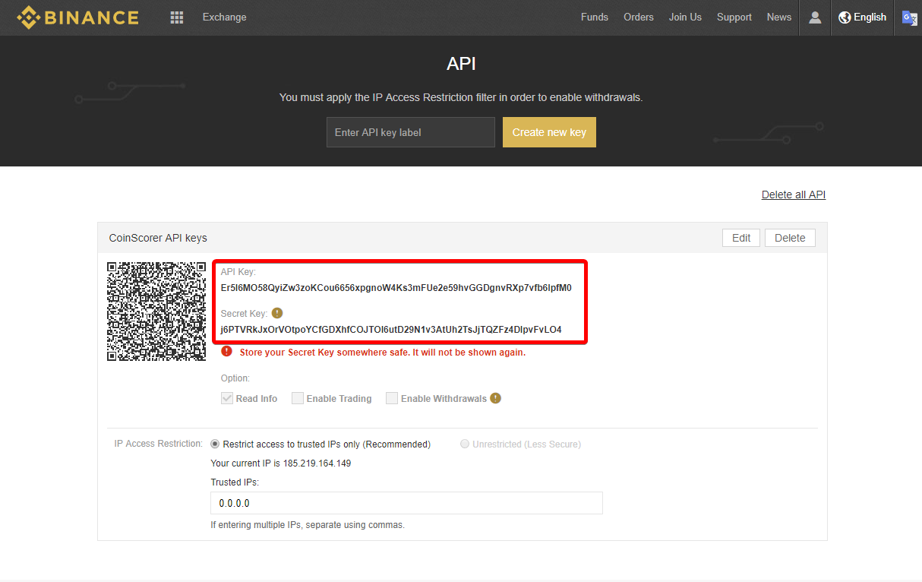Click the Delete button for CoinScorer keys
Screen dimensions: 922x582
click(790, 238)
